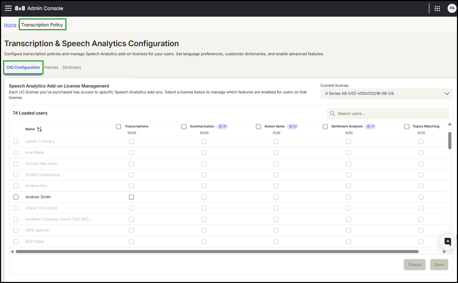Sort users by Name column arrows
Image resolution: width=458 pixels, height=283 pixels.
tap(40, 129)
